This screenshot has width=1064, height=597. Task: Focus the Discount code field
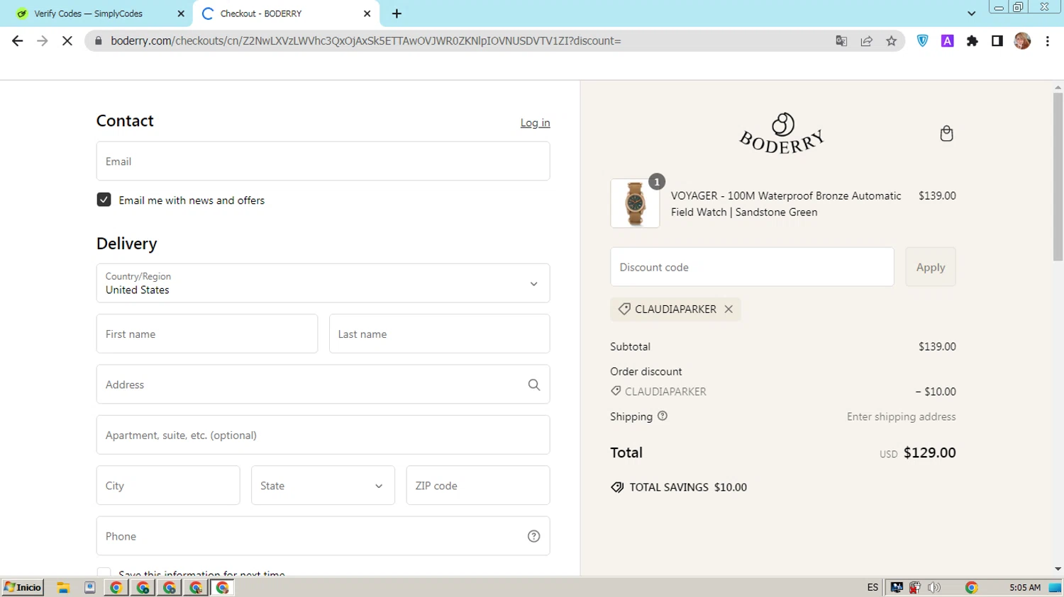pos(752,267)
